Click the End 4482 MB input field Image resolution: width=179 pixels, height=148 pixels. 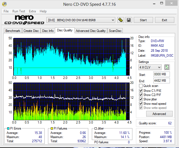tap(161, 81)
